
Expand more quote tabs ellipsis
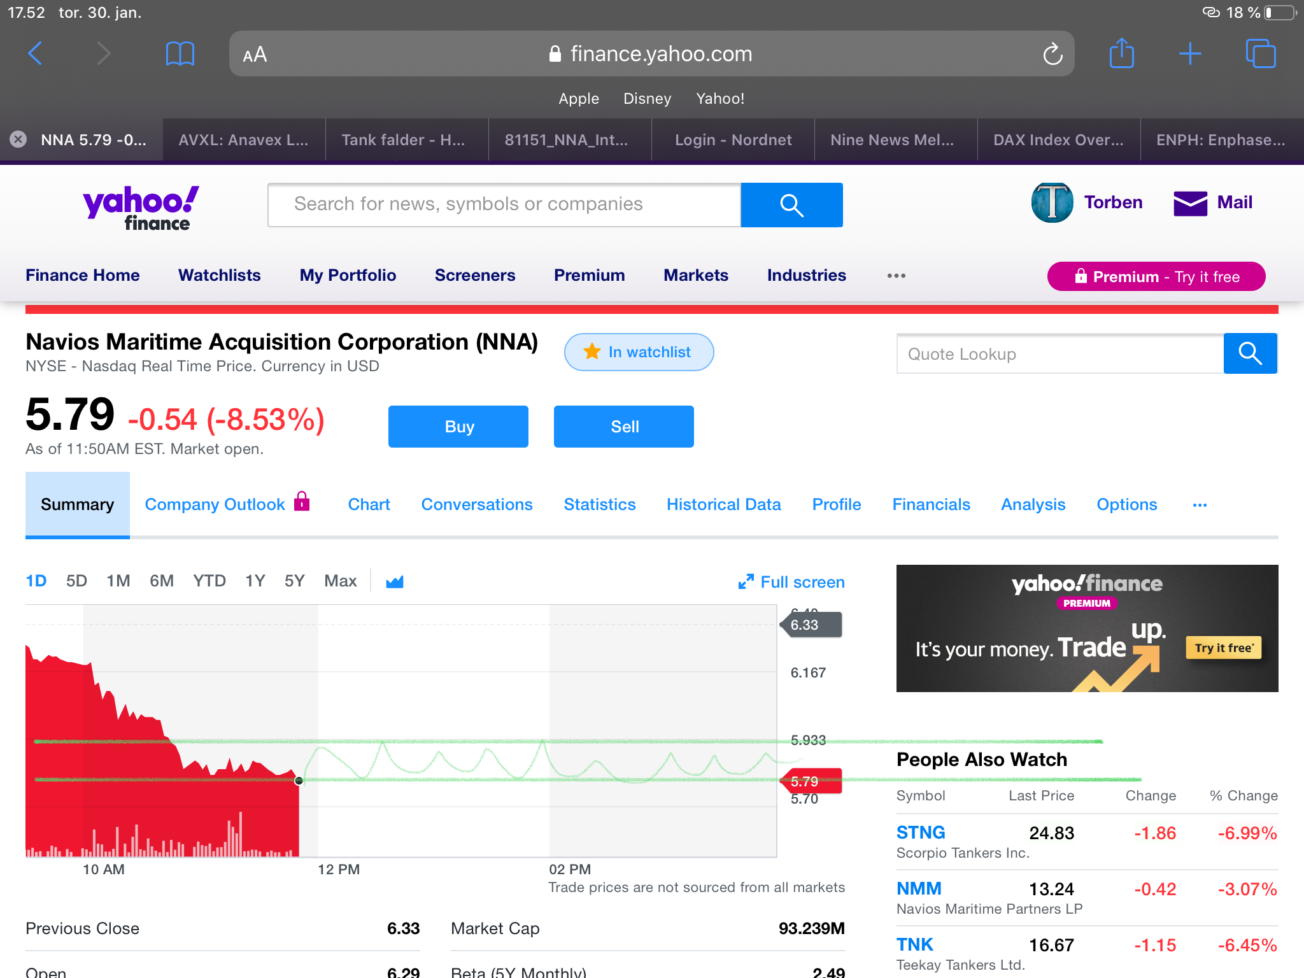point(1200,505)
